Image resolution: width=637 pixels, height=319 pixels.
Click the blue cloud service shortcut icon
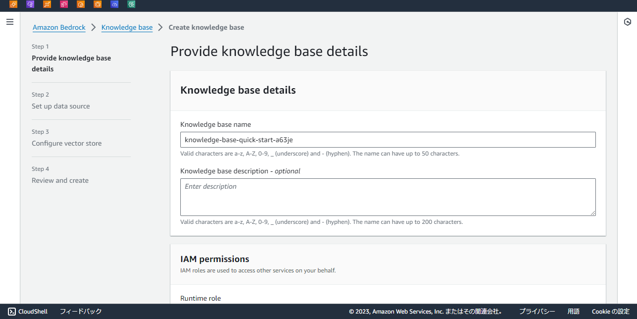pos(114,4)
